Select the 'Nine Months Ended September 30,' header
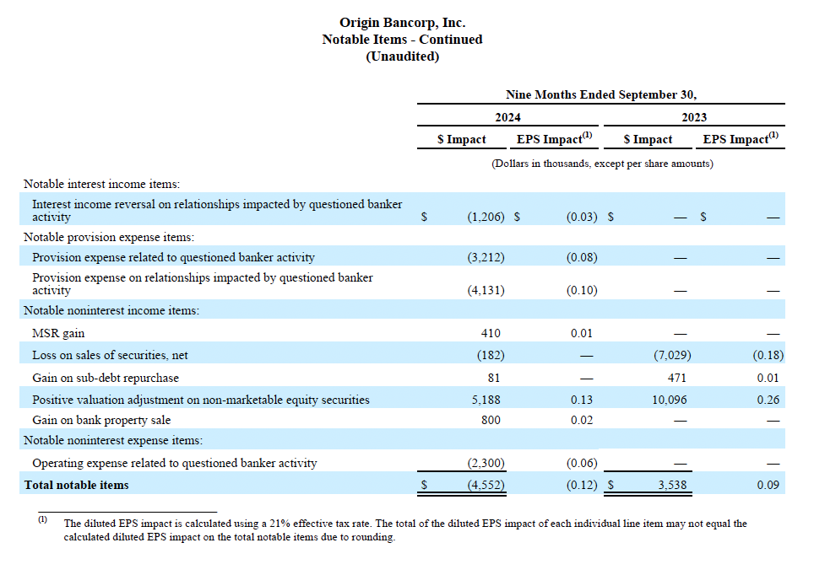The image size is (814, 575). (601, 94)
